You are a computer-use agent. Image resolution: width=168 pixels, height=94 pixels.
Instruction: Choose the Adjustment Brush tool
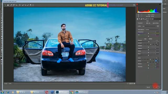(28, 5)
